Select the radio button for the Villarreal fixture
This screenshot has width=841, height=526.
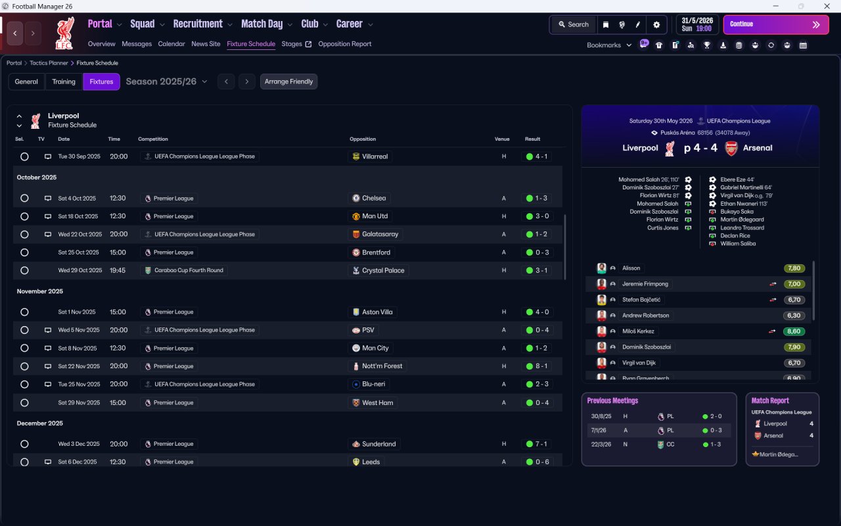tap(24, 157)
